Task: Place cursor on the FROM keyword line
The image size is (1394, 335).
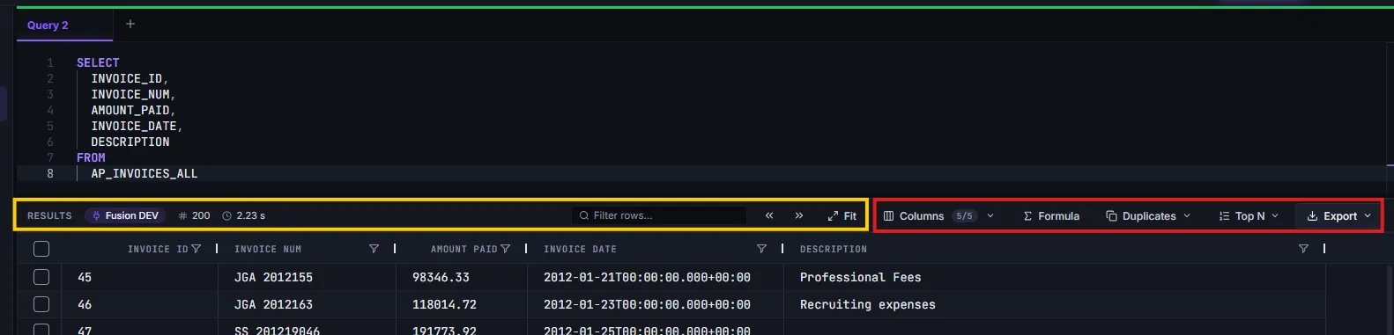Action: coord(91,157)
